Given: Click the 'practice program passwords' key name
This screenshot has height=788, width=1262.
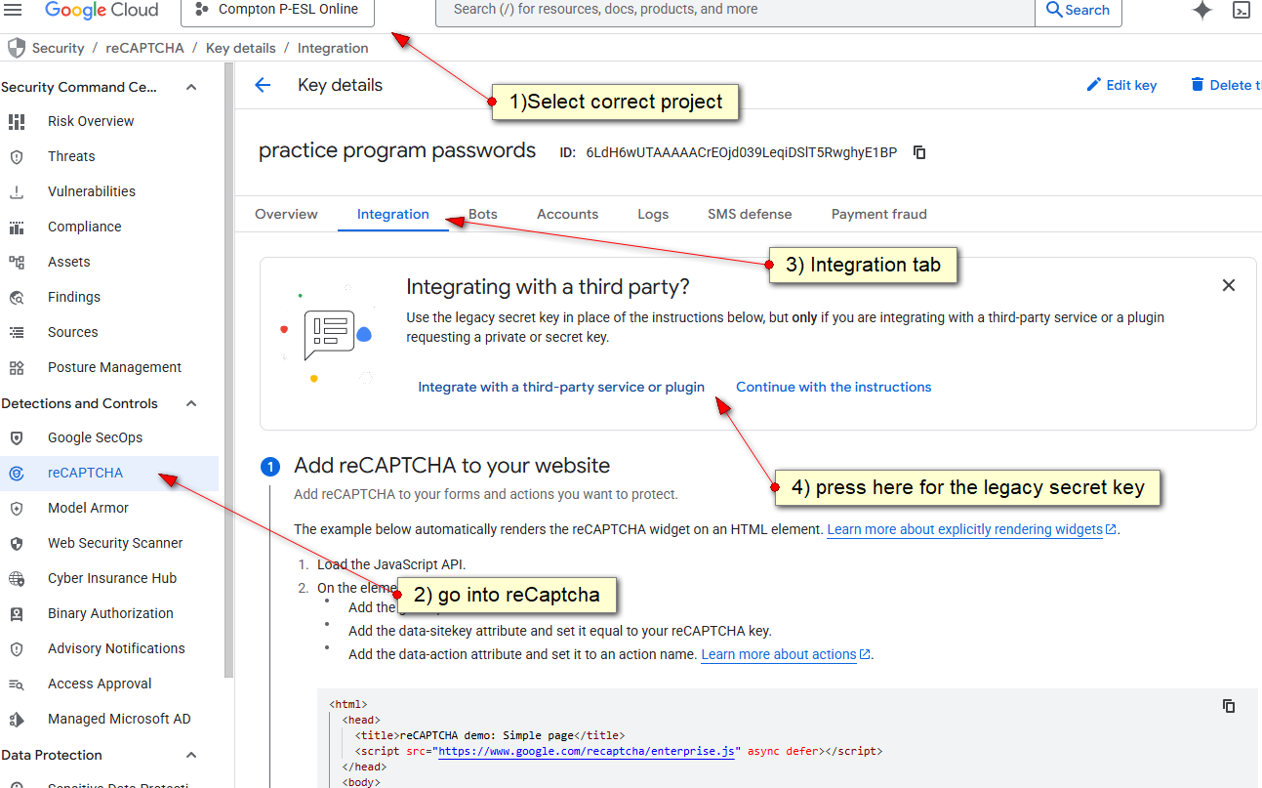Looking at the screenshot, I should coord(397,150).
